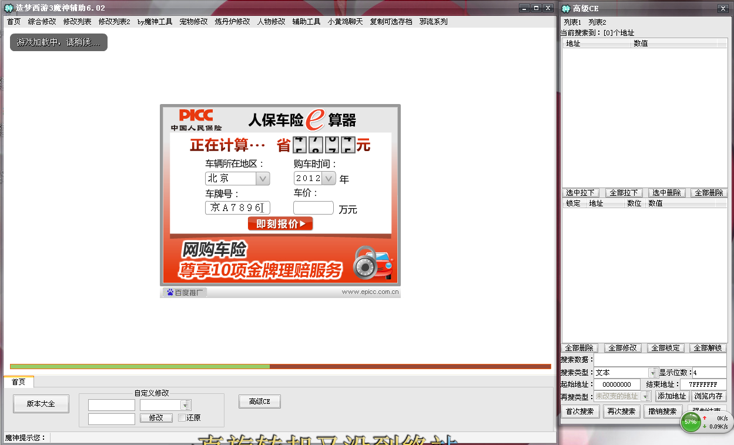Click the 结束地址 input field
734x445 pixels.
pyautogui.click(x=704, y=384)
